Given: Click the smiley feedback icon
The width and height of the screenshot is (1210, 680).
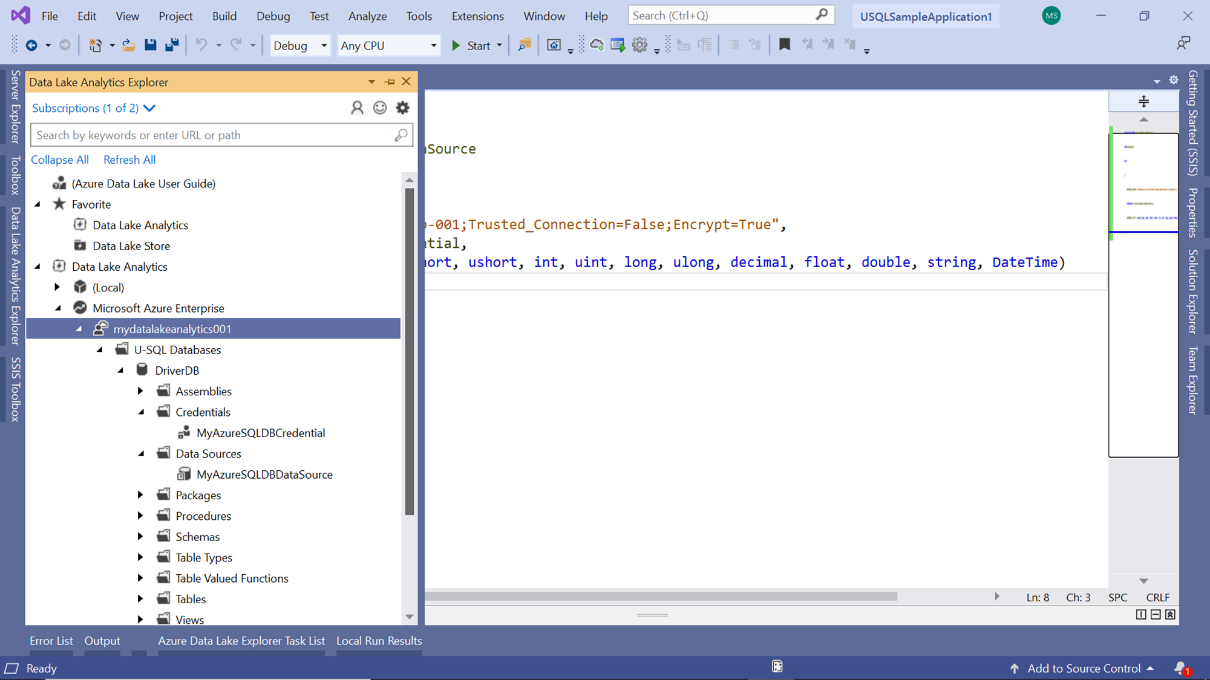Looking at the screenshot, I should click(380, 108).
